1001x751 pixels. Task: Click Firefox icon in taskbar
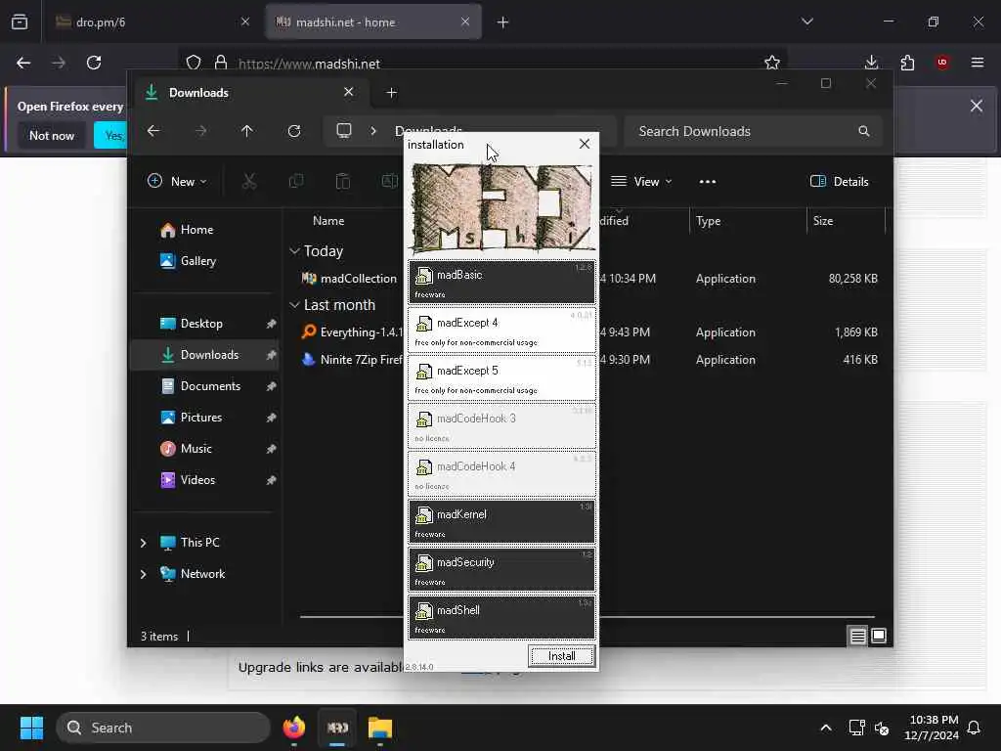tap(294, 728)
